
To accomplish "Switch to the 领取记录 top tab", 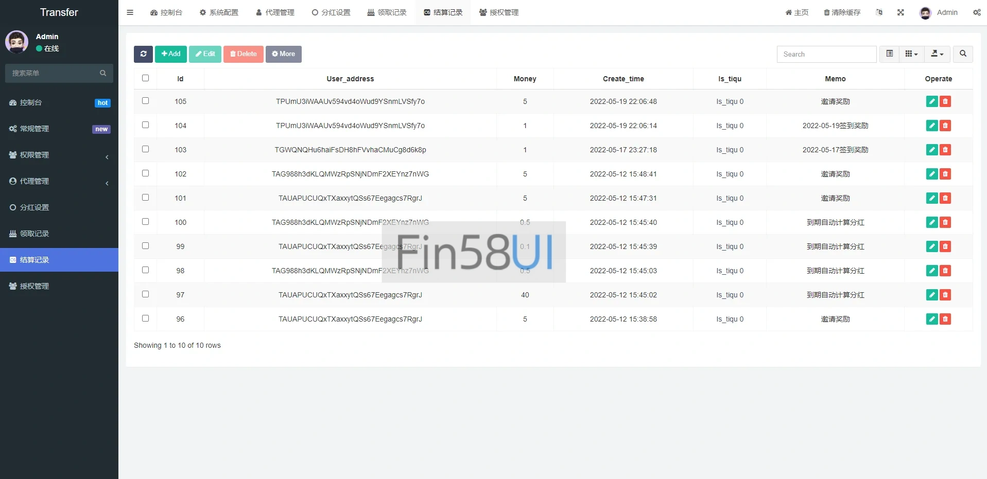I will [387, 12].
